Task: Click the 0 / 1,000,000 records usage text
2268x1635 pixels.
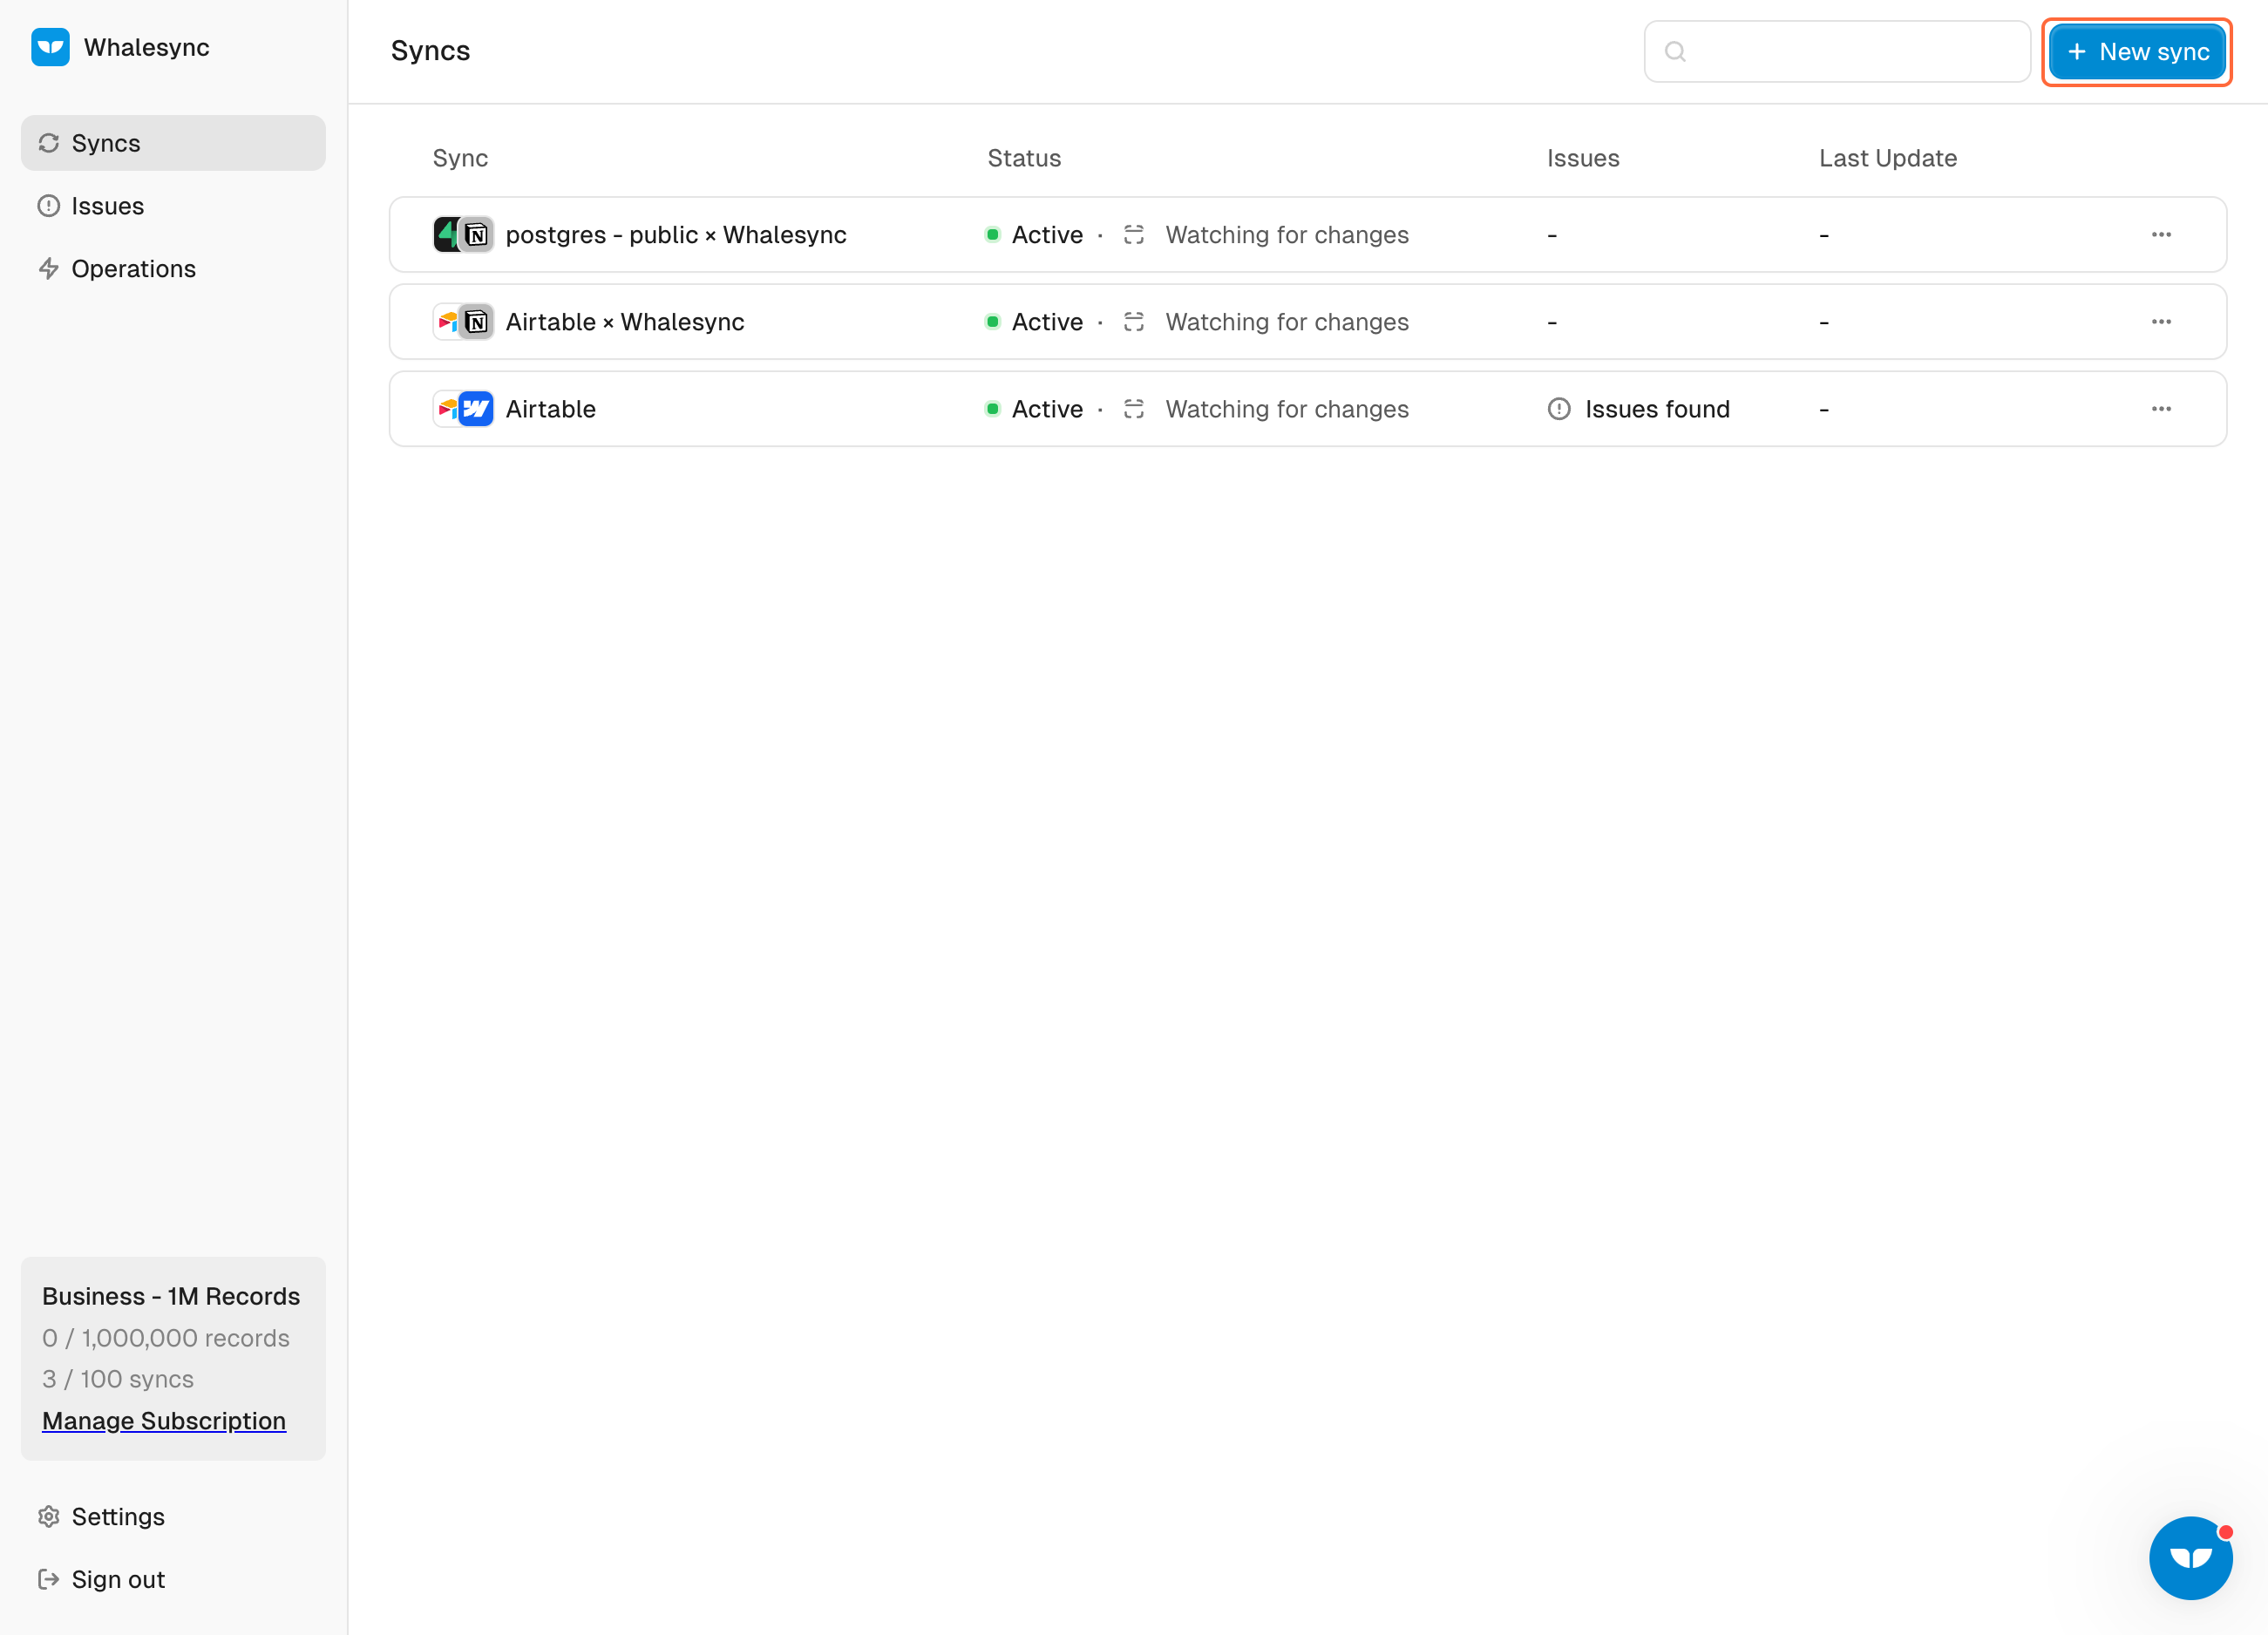Action: [166, 1338]
